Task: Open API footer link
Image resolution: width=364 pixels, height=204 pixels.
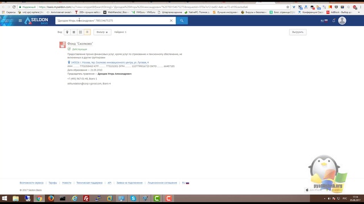Action: tap(109, 182)
